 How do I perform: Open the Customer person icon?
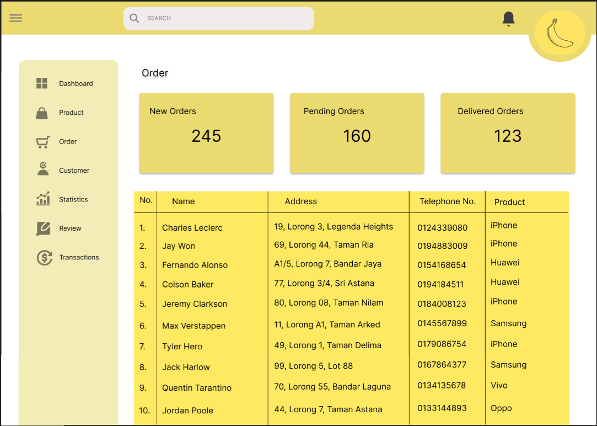(43, 169)
